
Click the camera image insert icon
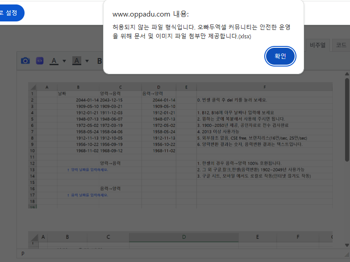(x=25, y=61)
